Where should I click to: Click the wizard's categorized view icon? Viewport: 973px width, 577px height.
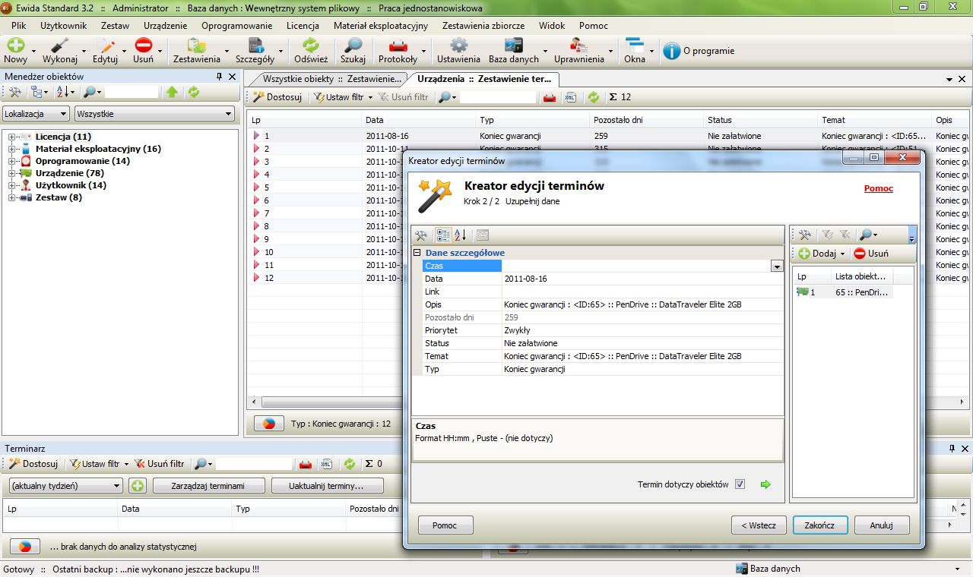443,235
